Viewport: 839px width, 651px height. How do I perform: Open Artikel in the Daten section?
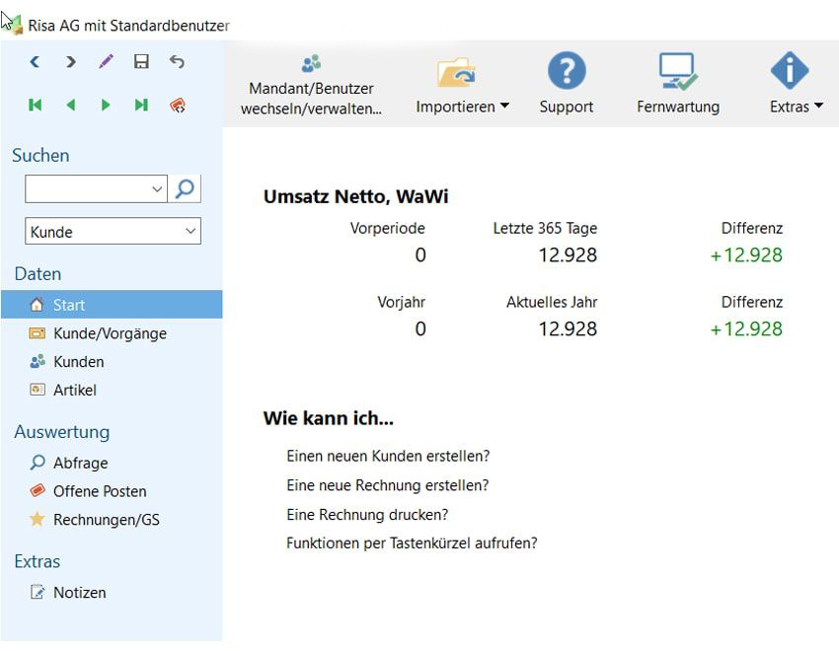click(x=74, y=390)
